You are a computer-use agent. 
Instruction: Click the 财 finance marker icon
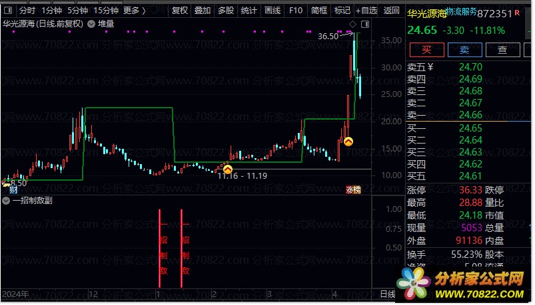(13, 189)
